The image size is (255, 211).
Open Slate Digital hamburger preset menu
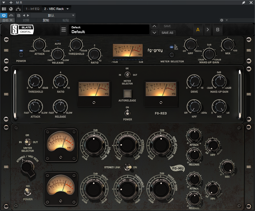64,29
